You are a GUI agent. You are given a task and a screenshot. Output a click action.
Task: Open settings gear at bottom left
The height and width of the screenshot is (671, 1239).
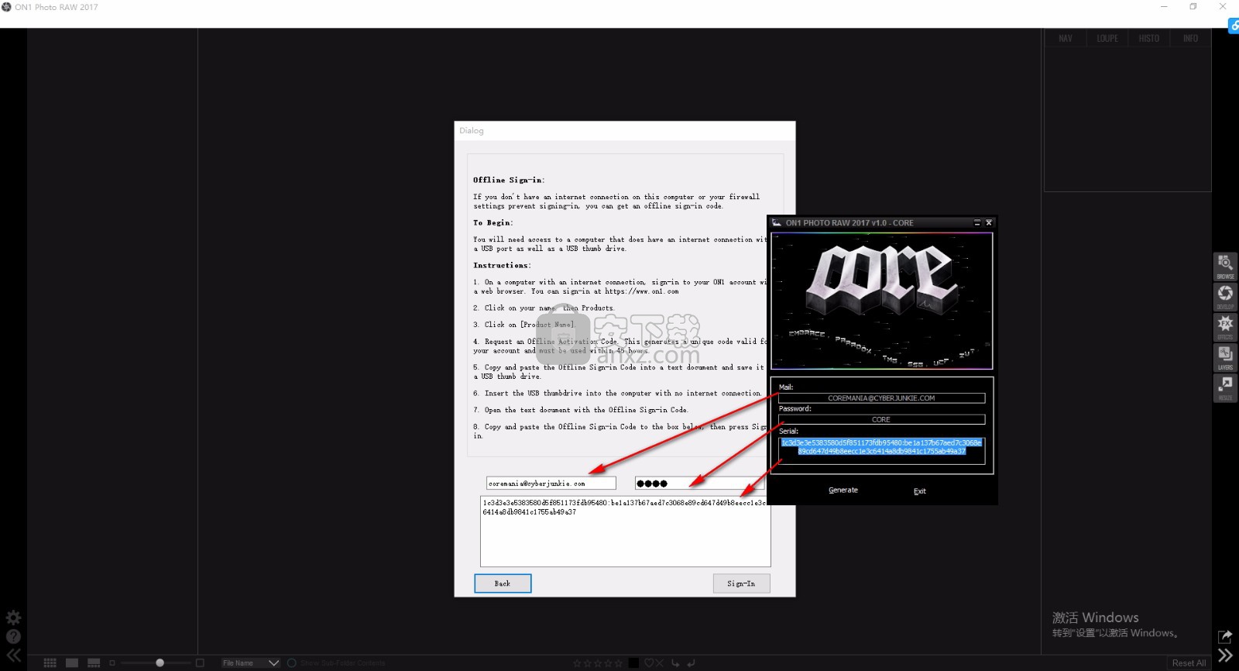tap(13, 618)
